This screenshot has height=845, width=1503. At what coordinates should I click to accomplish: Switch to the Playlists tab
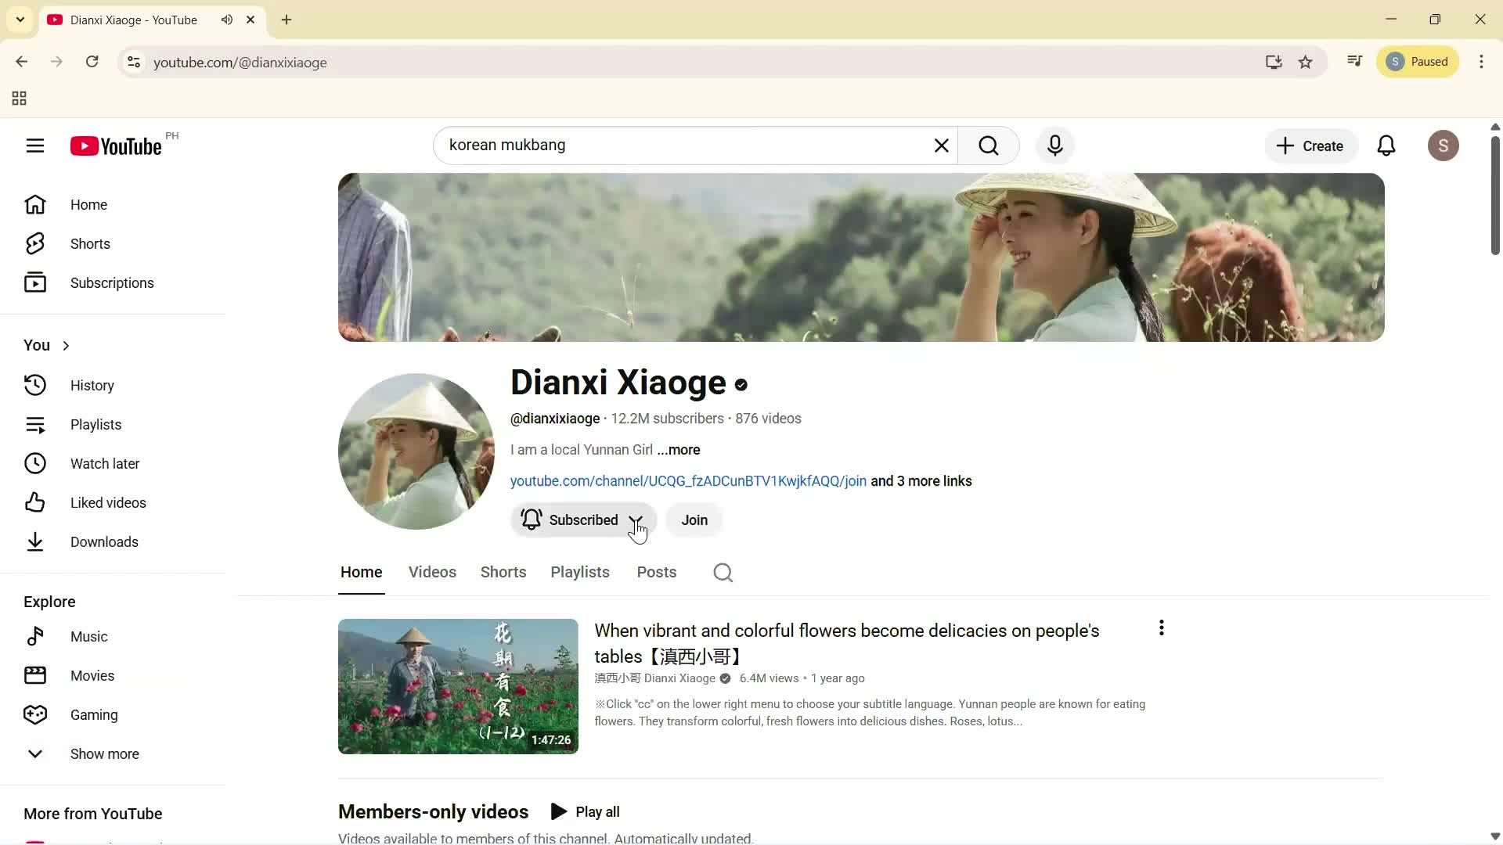click(x=579, y=572)
